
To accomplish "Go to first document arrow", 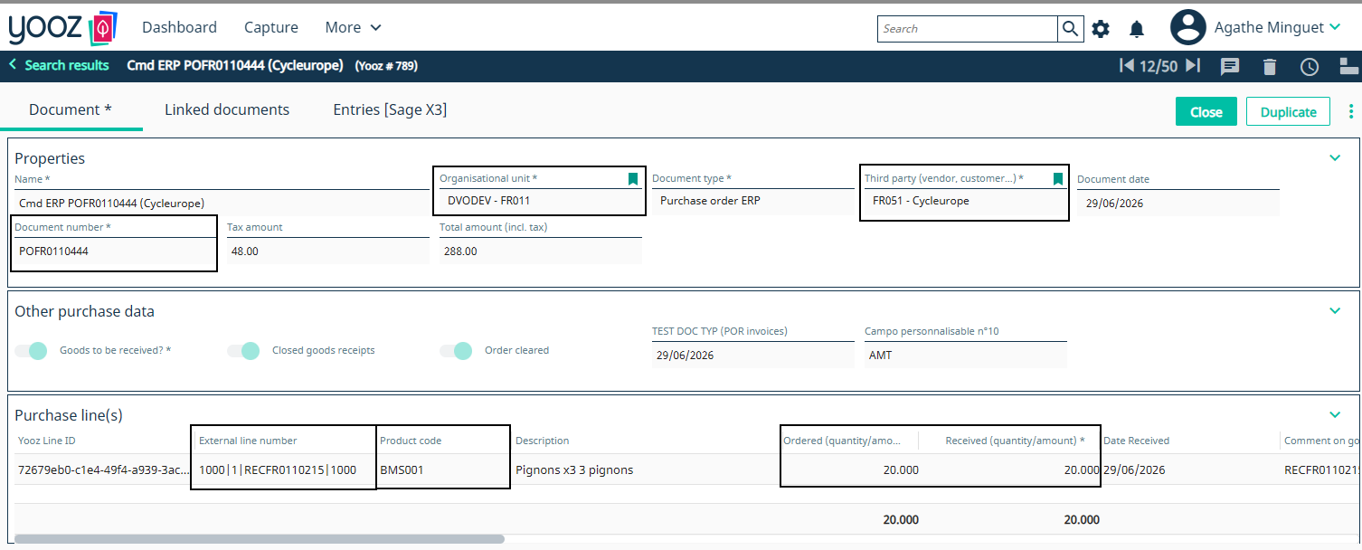I will 1127,65.
